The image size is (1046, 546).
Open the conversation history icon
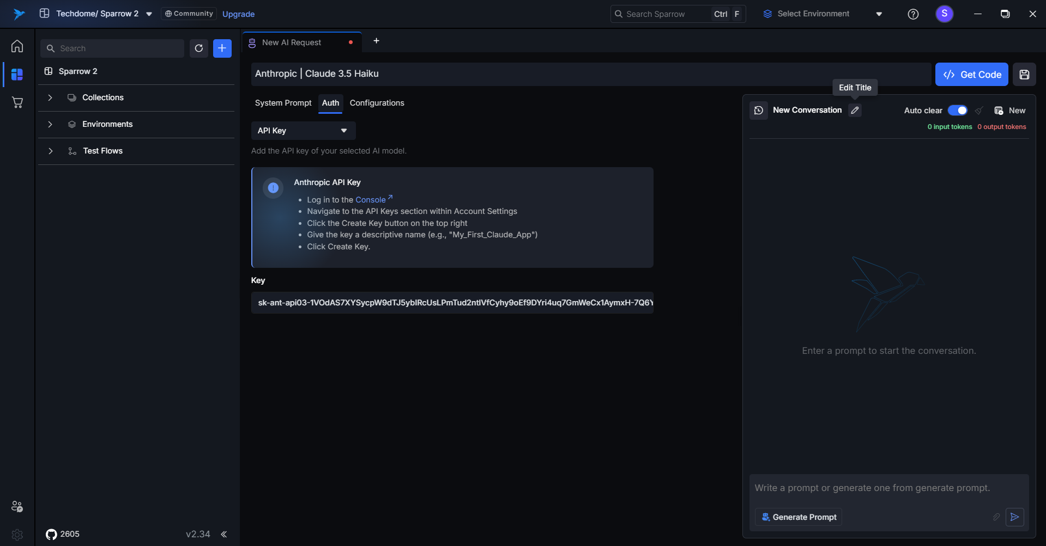(758, 111)
